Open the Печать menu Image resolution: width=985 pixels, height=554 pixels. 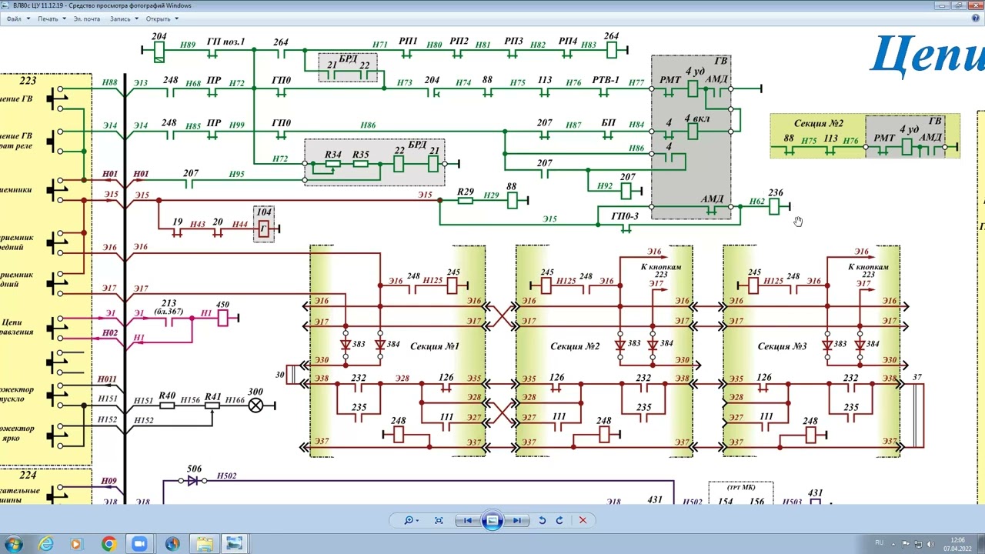coord(52,18)
